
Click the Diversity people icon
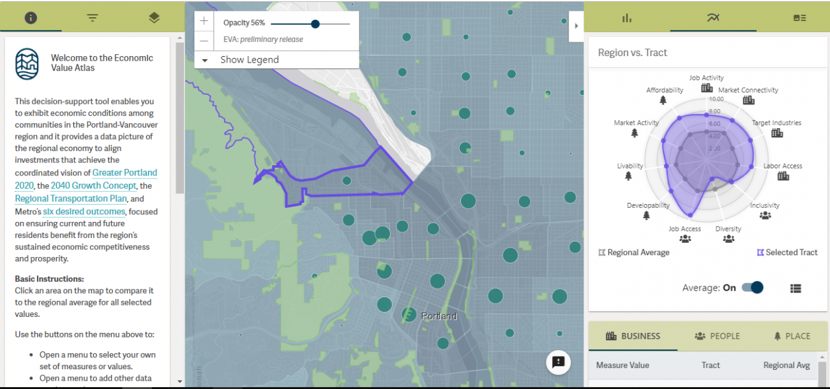[728, 239]
